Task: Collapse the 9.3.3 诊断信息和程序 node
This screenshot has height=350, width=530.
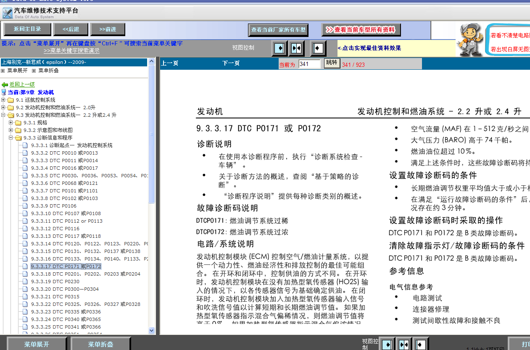Action: coord(11,138)
